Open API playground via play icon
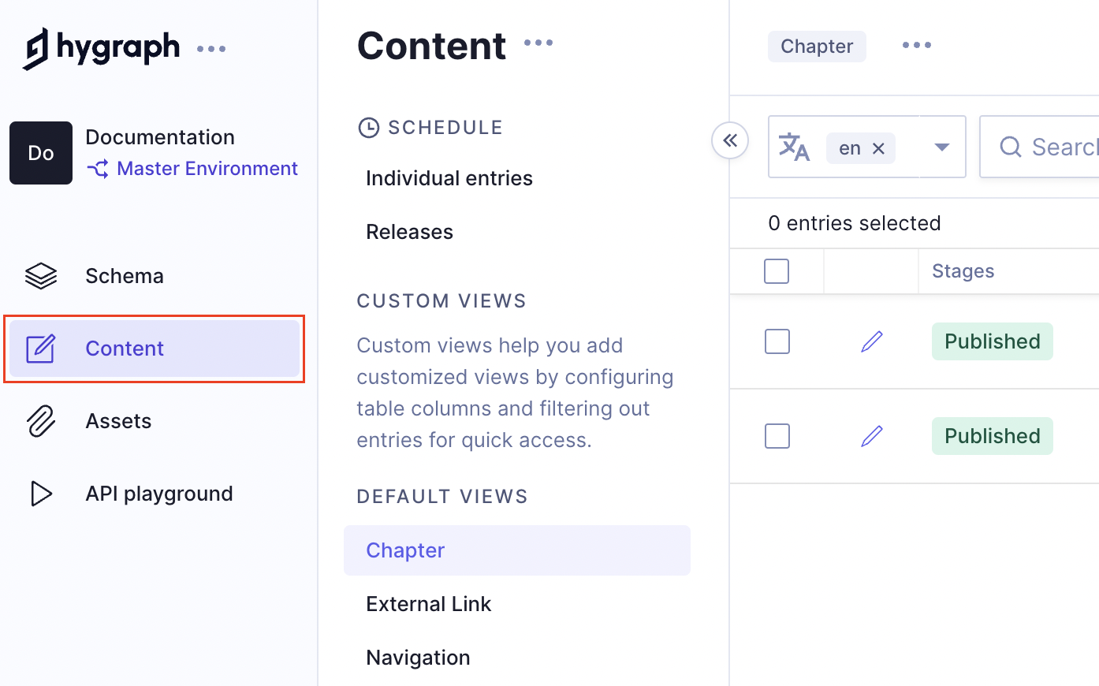The image size is (1099, 686). tap(41, 494)
